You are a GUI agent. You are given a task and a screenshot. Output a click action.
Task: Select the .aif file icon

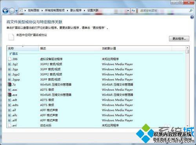[9, 110]
